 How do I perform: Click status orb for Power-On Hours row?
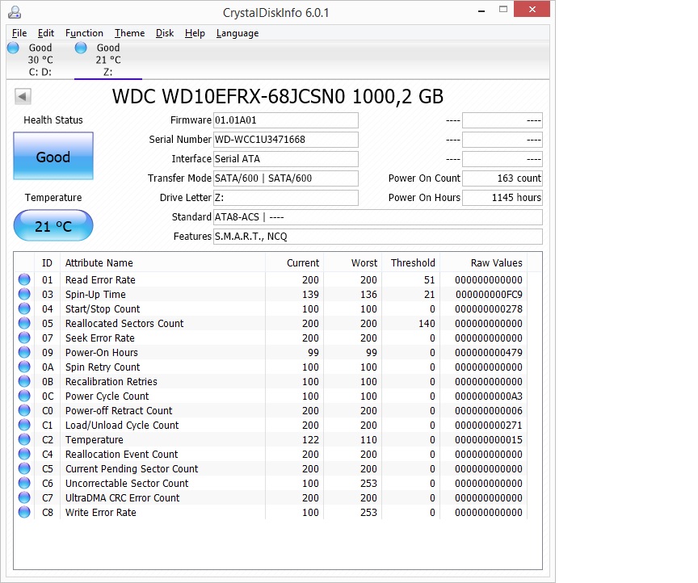(x=24, y=352)
